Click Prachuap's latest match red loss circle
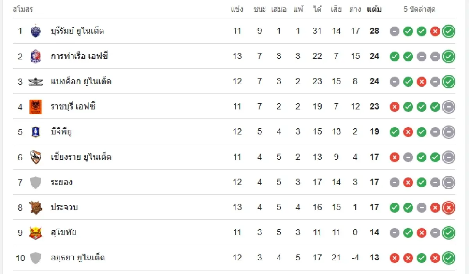The height and width of the screenshot is (274, 469). [x=449, y=208]
